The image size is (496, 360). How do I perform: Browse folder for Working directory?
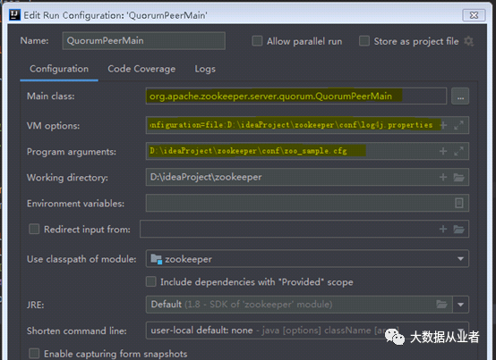(458, 177)
